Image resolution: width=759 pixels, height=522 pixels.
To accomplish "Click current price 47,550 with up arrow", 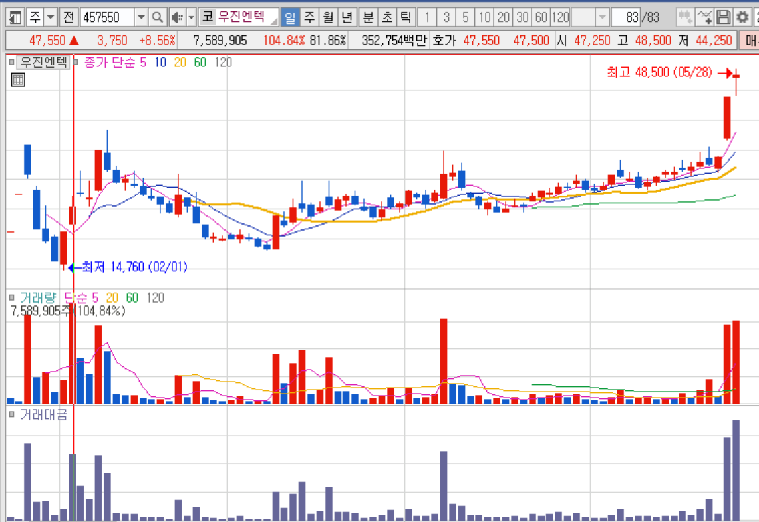I will tap(54, 40).
